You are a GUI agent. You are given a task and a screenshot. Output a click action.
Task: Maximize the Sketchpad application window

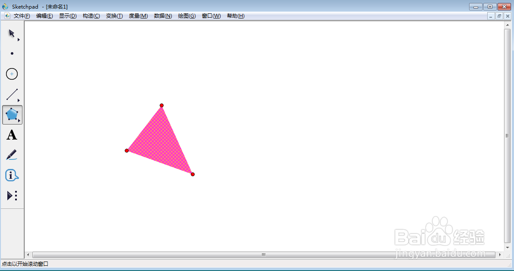pos(490,6)
